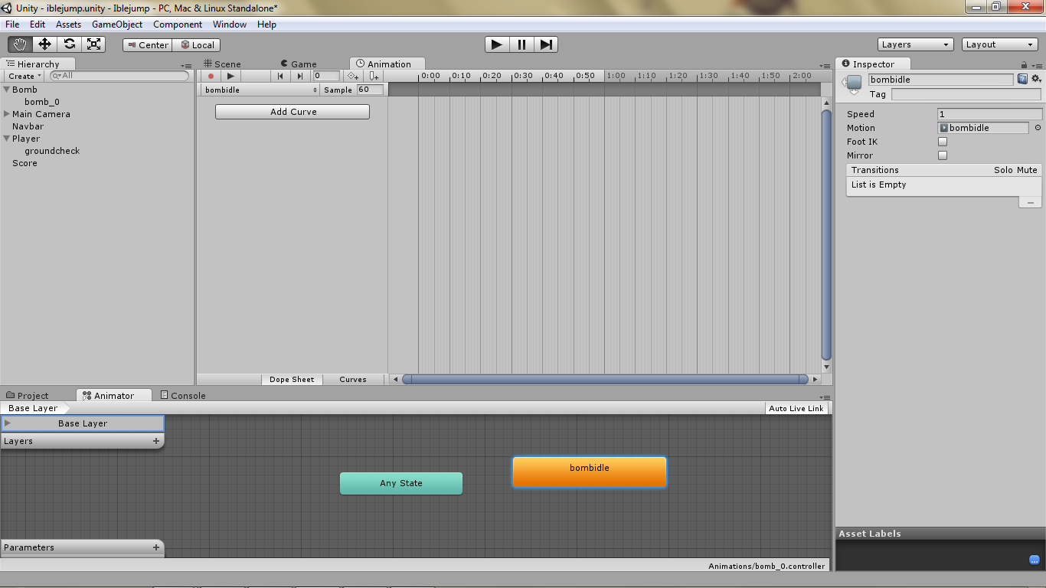The width and height of the screenshot is (1046, 588).
Task: Open the Inspector gear settings menu
Action: click(1036, 79)
